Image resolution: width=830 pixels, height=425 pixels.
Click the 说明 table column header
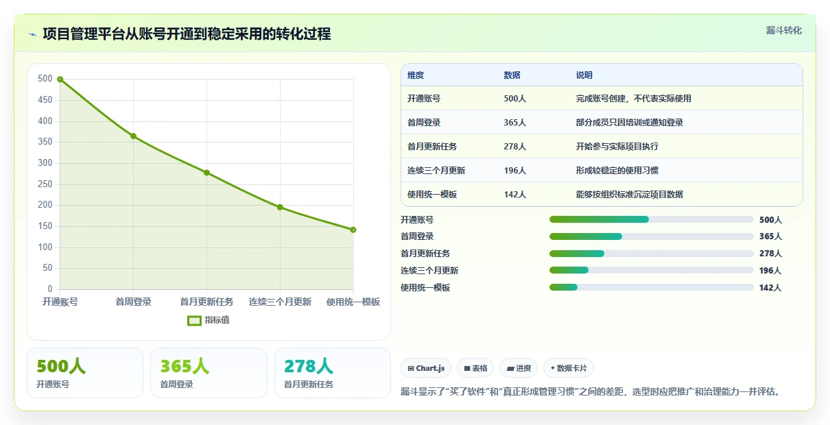pos(584,75)
